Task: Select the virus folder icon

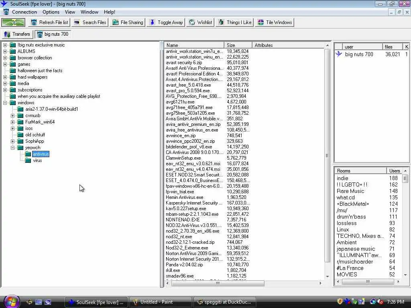Action: (28, 160)
